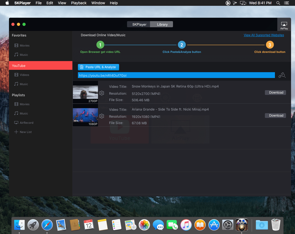The width and height of the screenshot is (295, 234).
Task: Click the youtu.be URL input field
Action: pyautogui.click(x=176, y=75)
